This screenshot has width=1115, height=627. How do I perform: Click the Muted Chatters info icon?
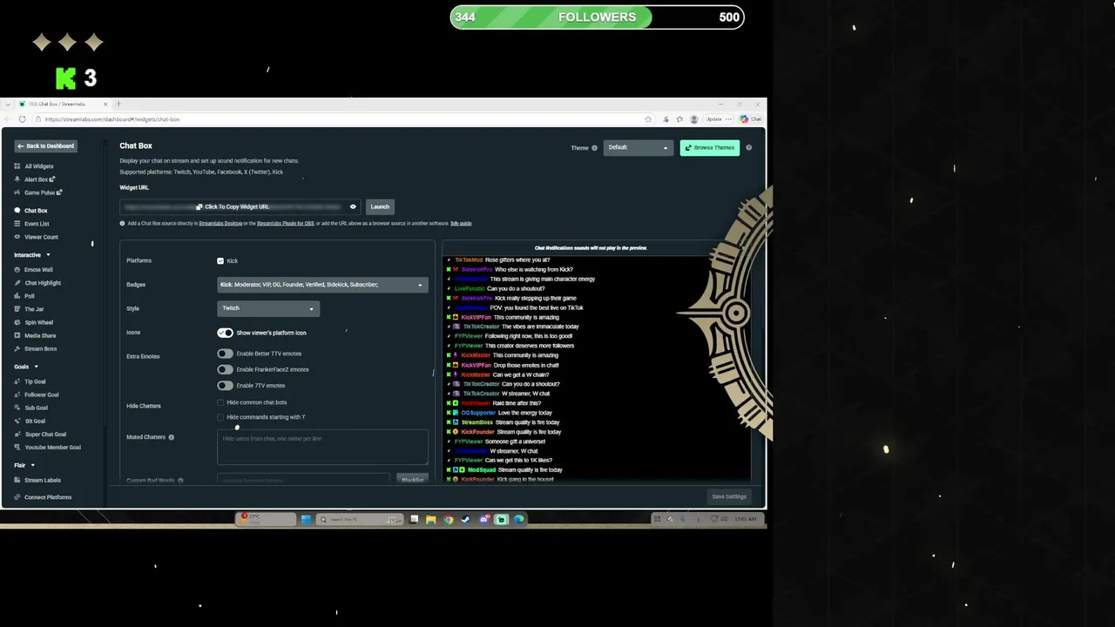pyautogui.click(x=171, y=437)
